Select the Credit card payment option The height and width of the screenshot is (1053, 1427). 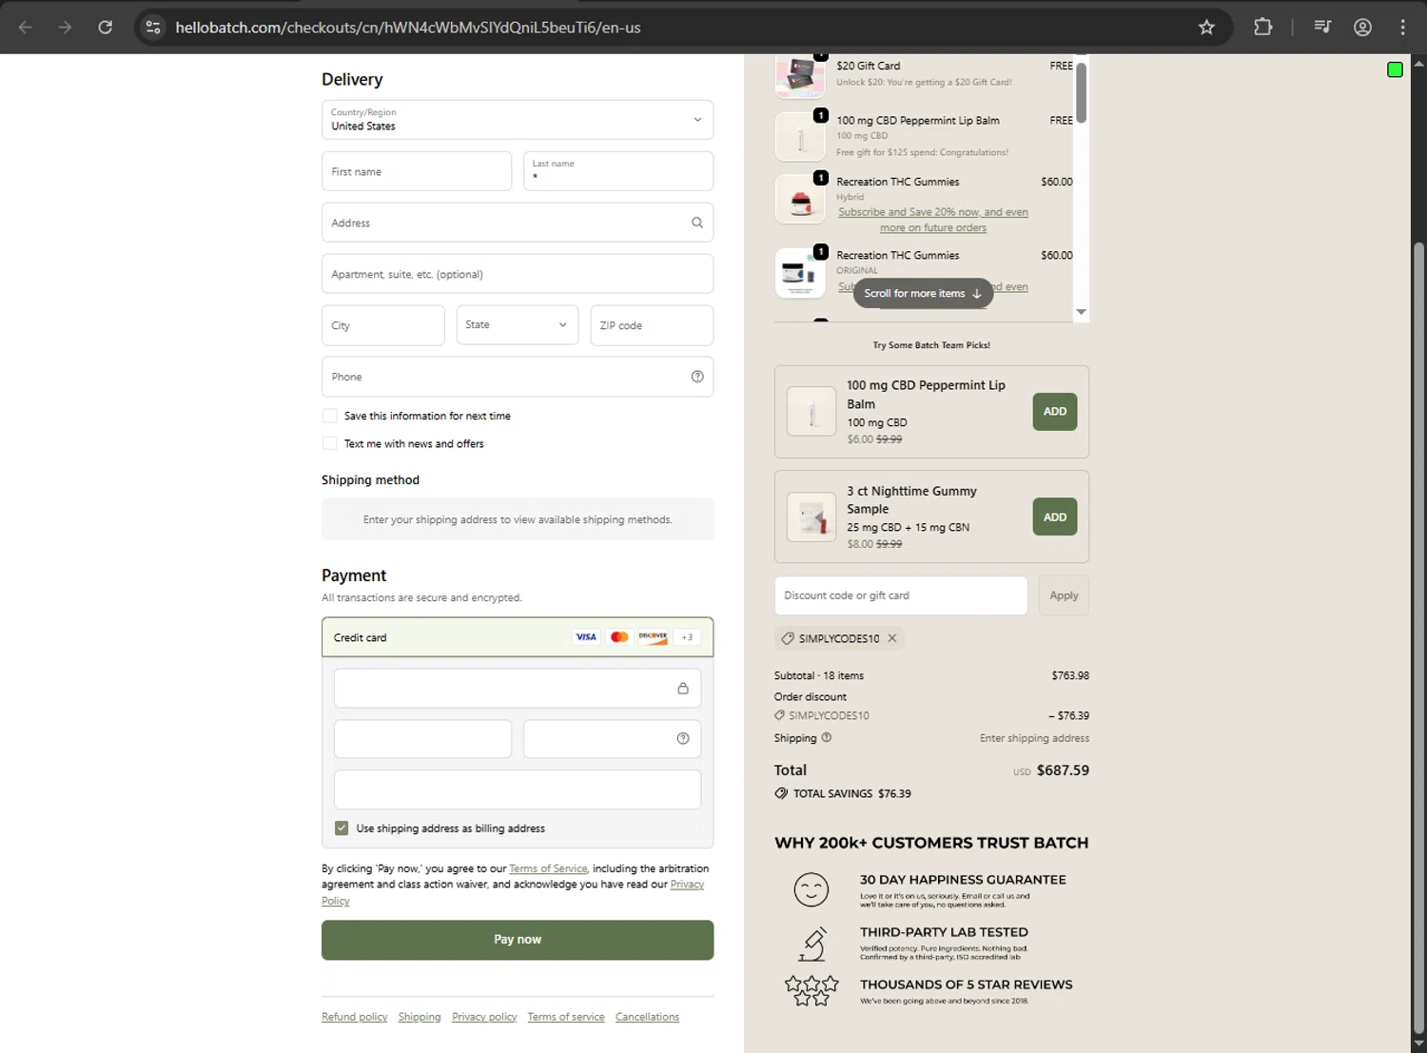tap(518, 637)
